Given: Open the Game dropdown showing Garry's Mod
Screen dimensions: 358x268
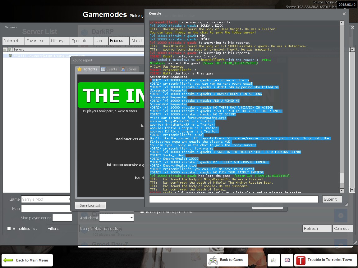Looking at the screenshot, I should click(x=46, y=199).
